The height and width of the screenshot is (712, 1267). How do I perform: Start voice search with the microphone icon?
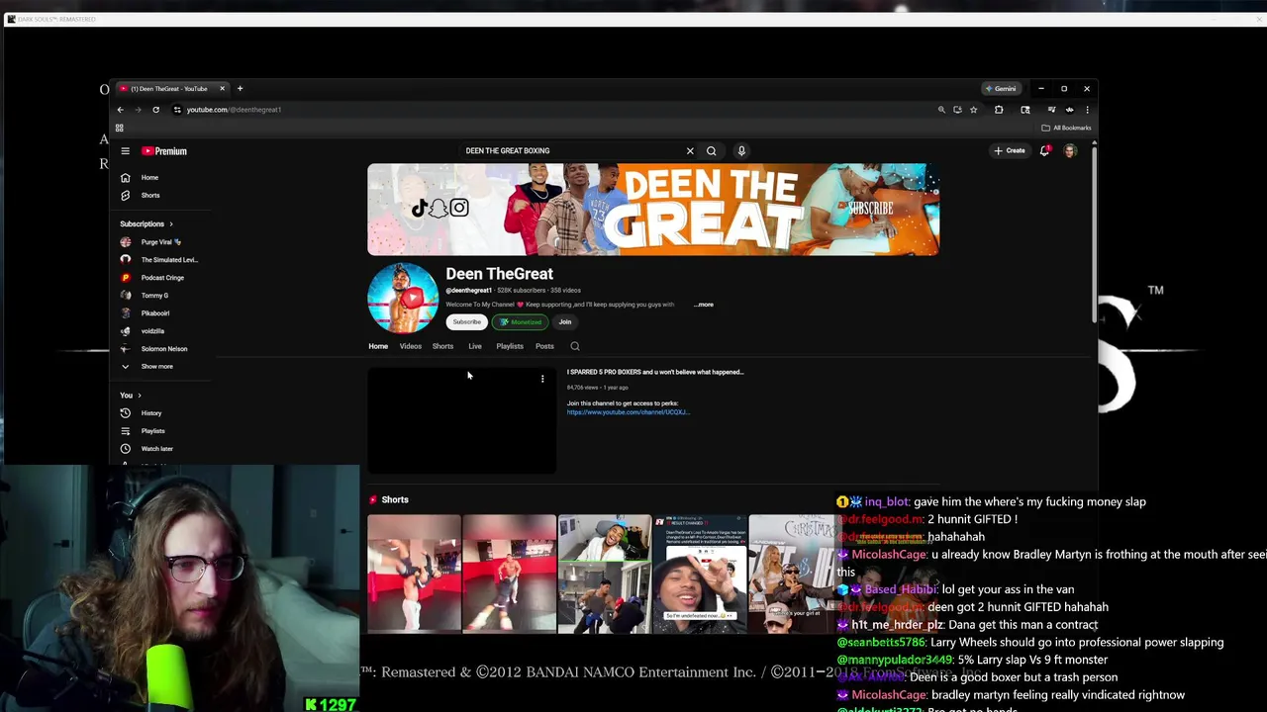[x=741, y=151]
